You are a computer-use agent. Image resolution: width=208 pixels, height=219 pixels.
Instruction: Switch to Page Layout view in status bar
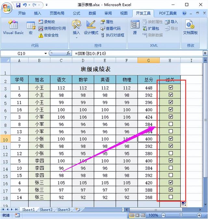point(138,215)
